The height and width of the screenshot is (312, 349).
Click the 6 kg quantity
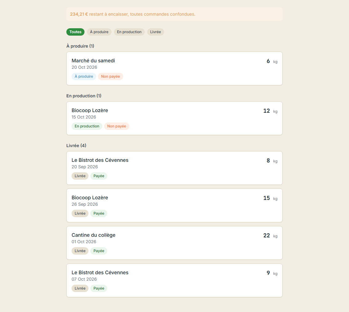click(272, 61)
